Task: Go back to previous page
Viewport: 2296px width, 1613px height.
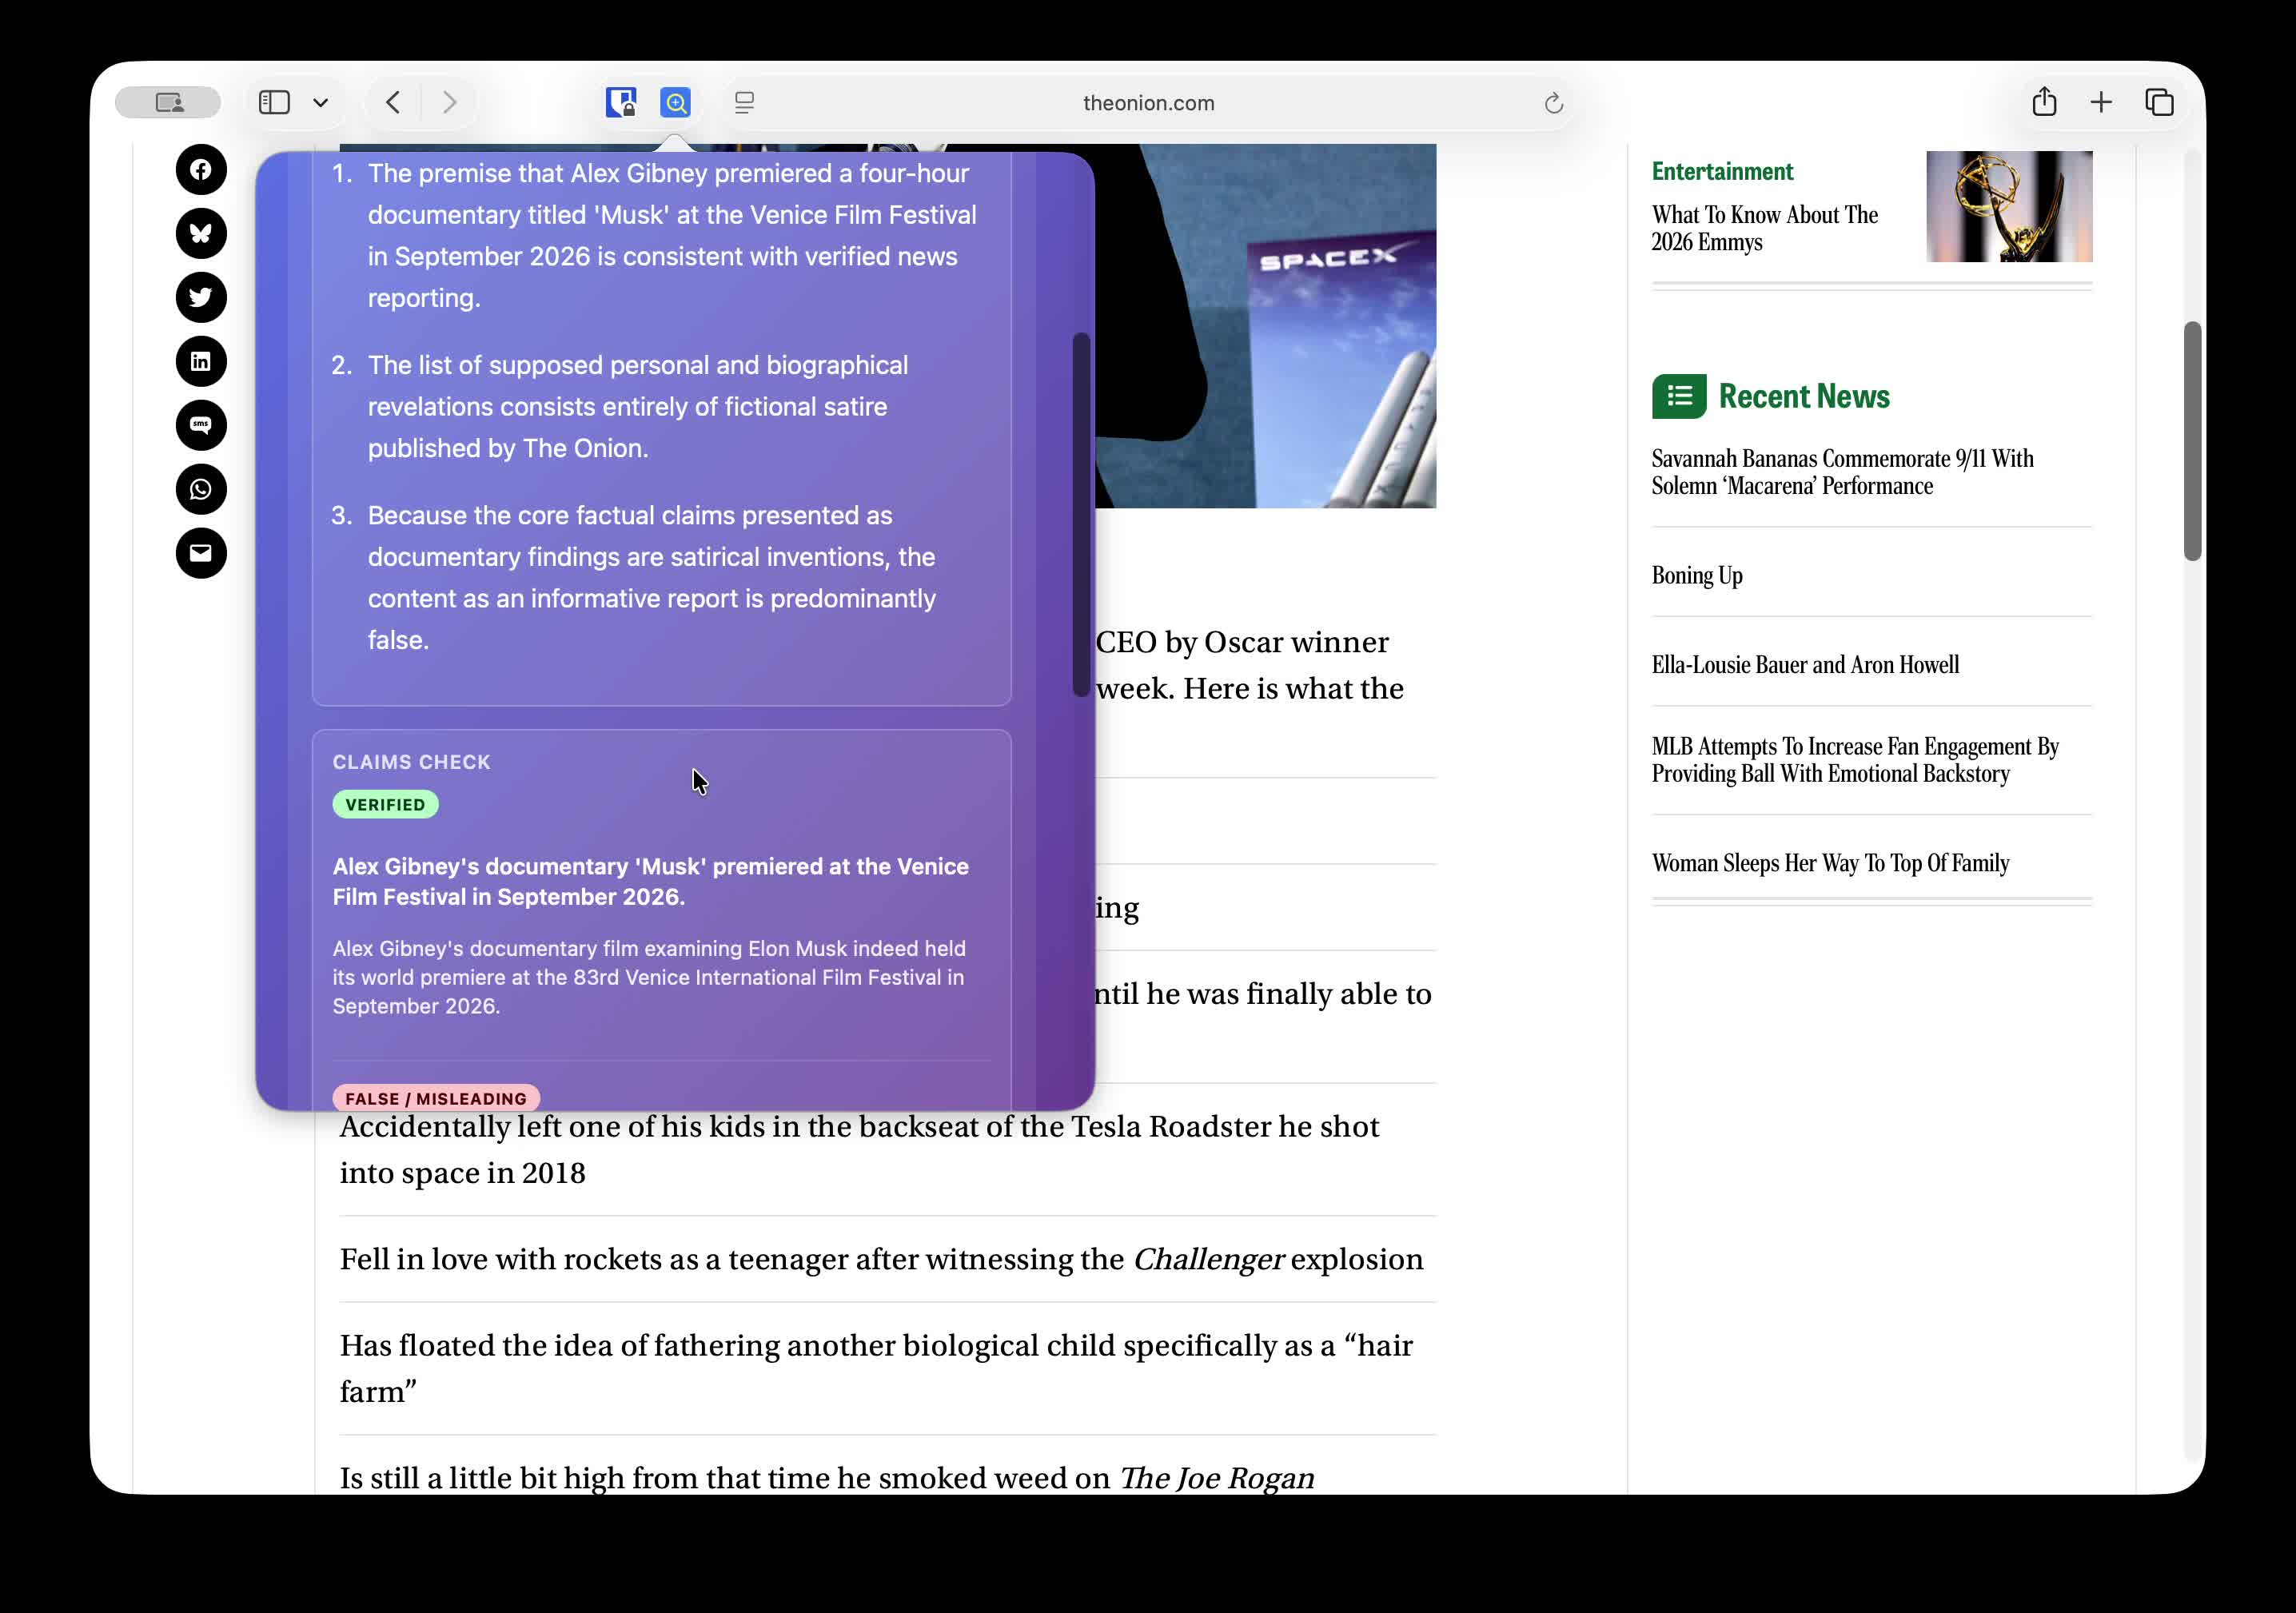Action: [393, 102]
